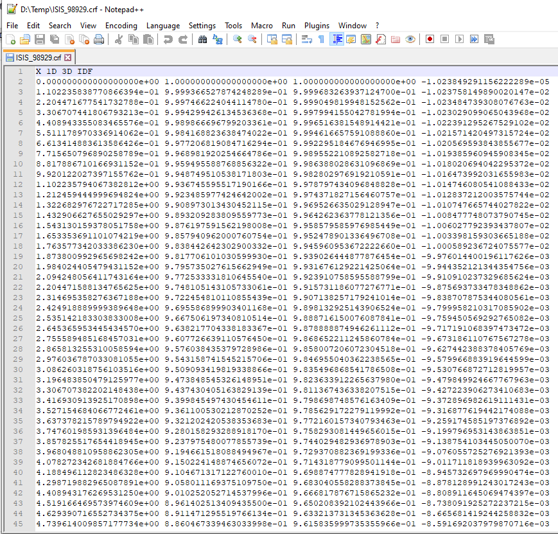Toggle the Indent Guide button

coord(337,39)
